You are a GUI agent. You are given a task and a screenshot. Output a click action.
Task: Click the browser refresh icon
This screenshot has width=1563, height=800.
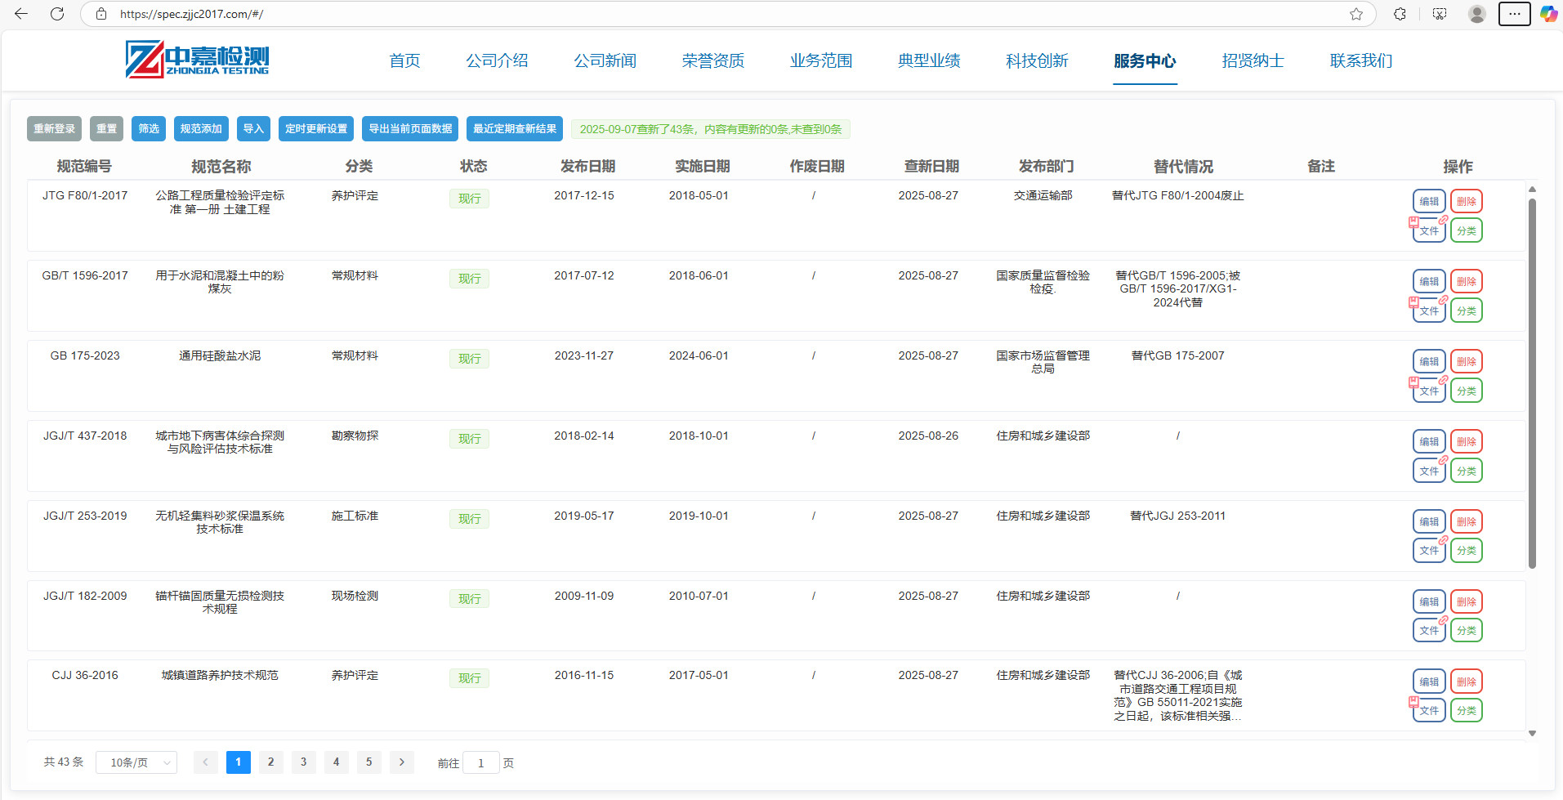57,14
